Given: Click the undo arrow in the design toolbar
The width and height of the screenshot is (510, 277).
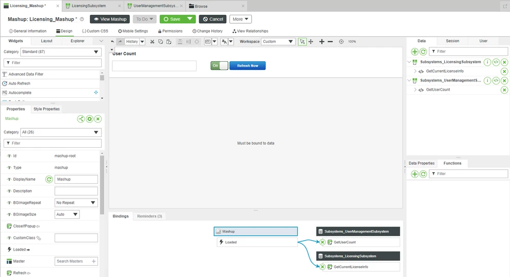Looking at the screenshot, I should point(112,42).
